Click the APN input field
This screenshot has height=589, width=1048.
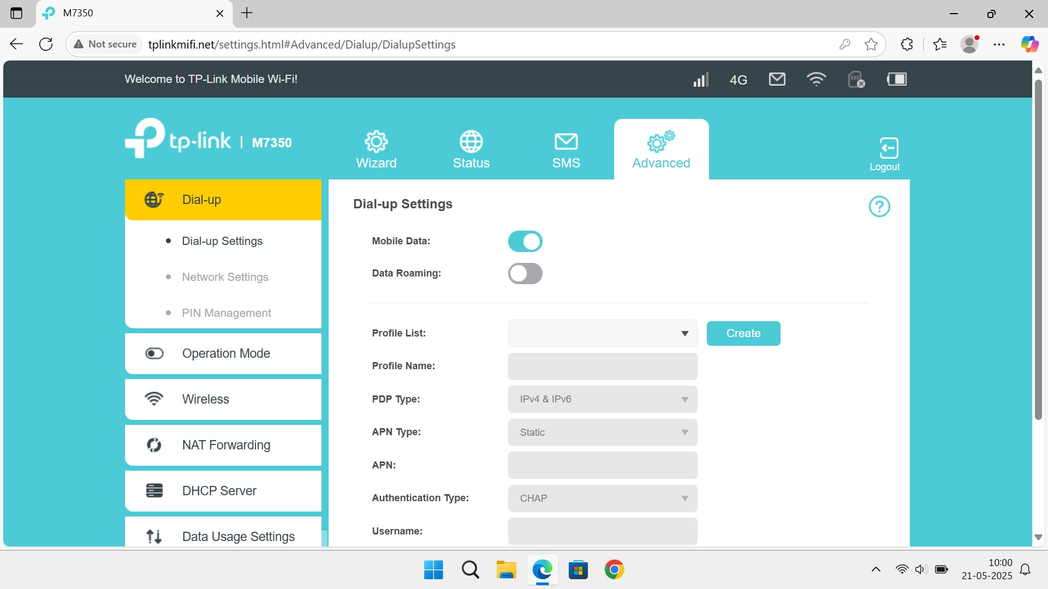pos(602,465)
